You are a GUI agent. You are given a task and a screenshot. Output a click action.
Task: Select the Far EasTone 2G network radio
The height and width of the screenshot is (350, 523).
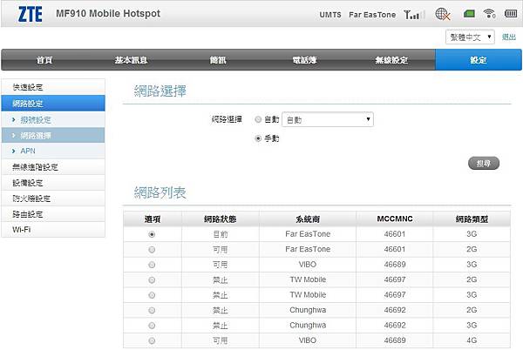(152, 249)
